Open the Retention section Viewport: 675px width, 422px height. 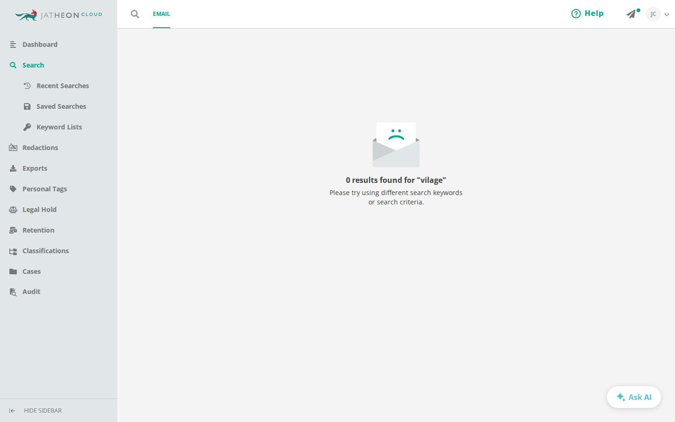pos(38,230)
